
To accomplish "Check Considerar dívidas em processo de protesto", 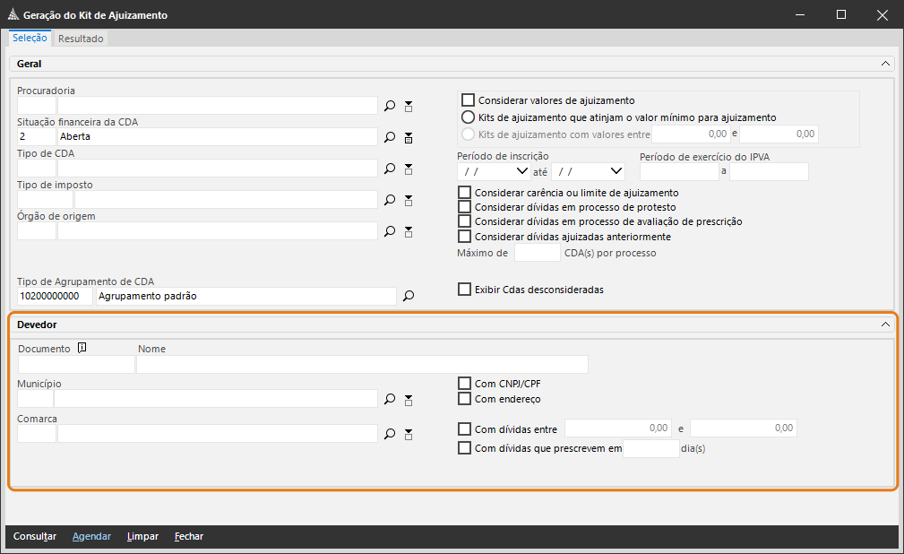I will pos(464,207).
